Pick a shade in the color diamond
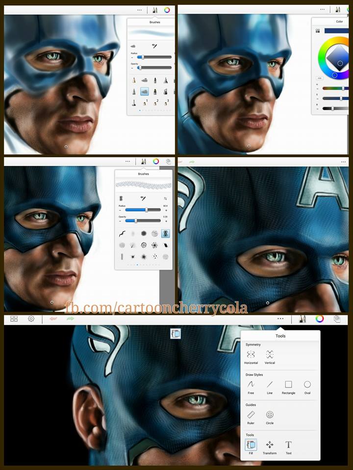Image resolution: width=353 pixels, height=470 pixels. (338, 58)
